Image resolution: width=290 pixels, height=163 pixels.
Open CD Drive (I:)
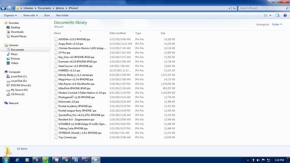(x=17, y=94)
